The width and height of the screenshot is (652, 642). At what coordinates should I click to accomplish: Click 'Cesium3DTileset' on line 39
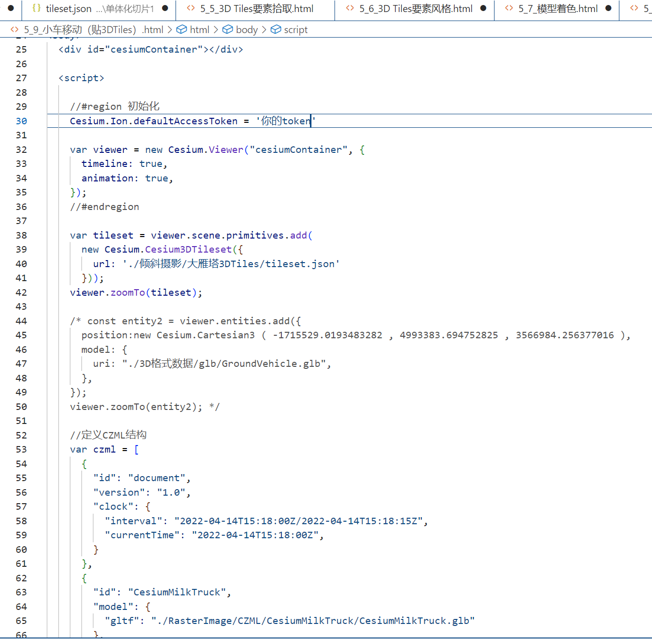189,249
